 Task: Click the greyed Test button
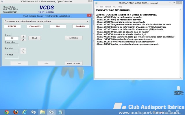tap(19, 63)
